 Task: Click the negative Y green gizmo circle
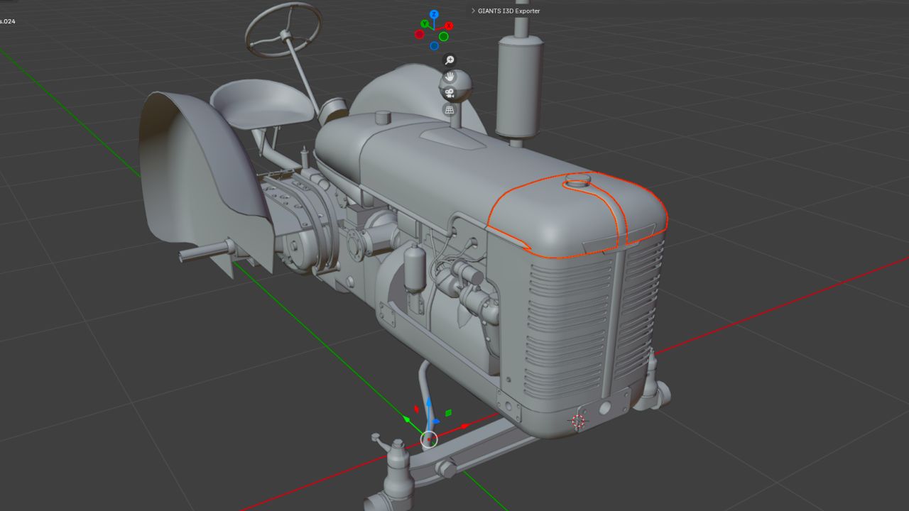point(444,36)
